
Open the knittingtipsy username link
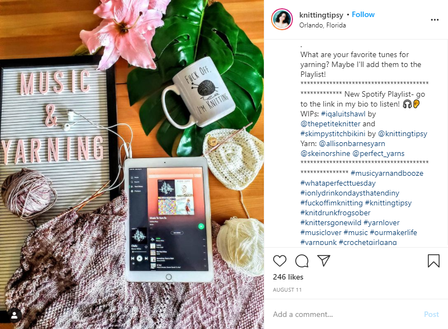(321, 15)
